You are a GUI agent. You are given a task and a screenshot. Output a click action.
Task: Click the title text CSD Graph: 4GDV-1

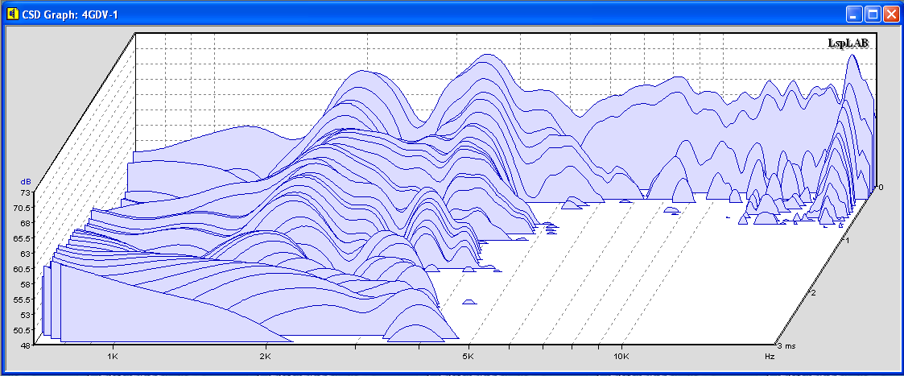[x=70, y=14]
